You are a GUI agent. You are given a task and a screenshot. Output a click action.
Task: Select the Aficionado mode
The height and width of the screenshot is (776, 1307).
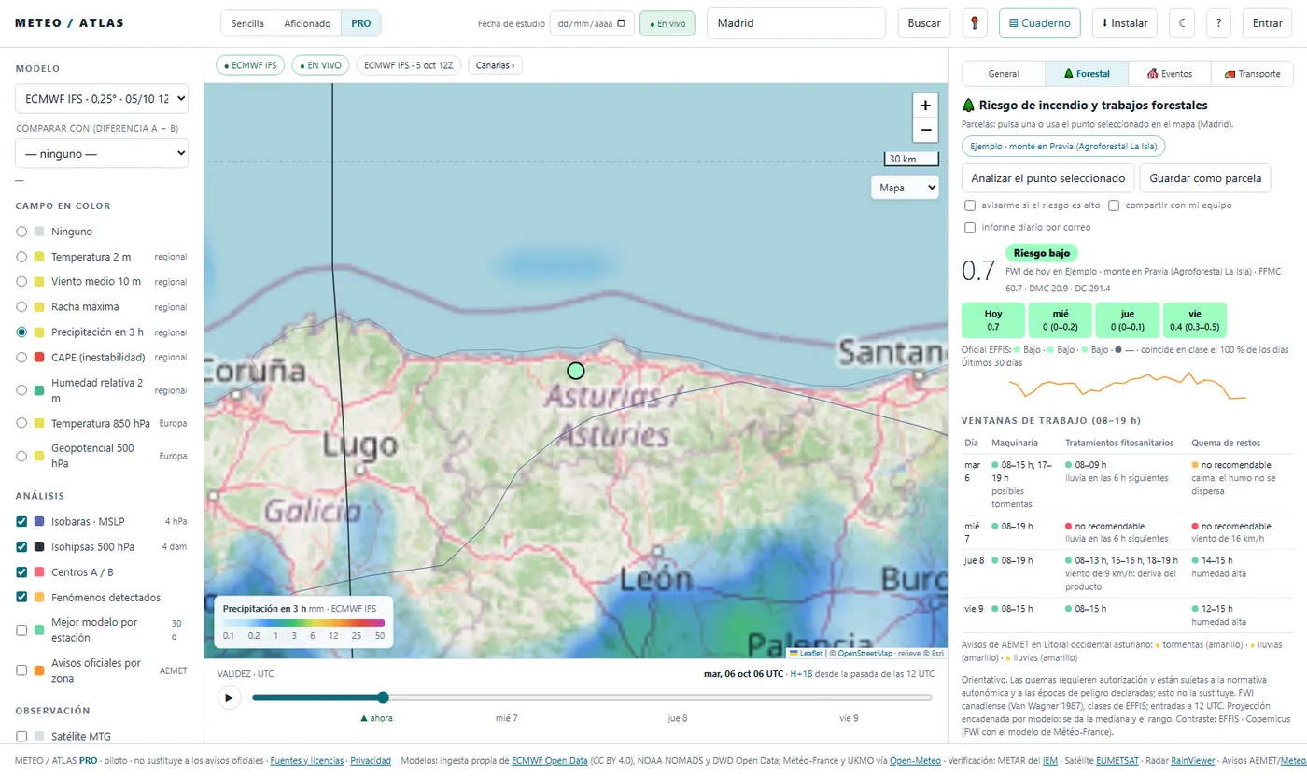click(307, 23)
